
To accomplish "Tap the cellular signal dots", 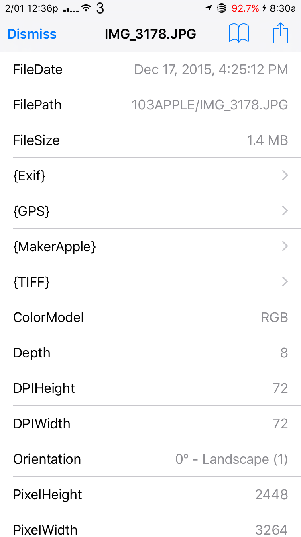I will 71,9.
